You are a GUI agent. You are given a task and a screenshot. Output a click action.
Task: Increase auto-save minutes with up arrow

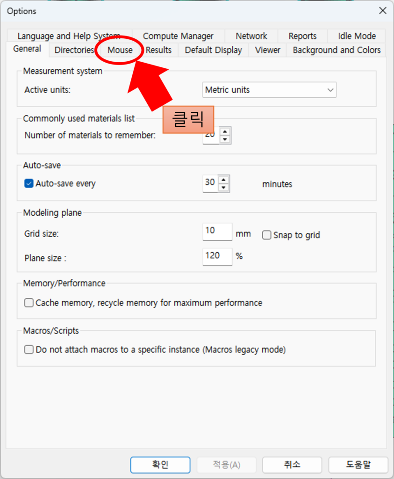click(x=224, y=179)
